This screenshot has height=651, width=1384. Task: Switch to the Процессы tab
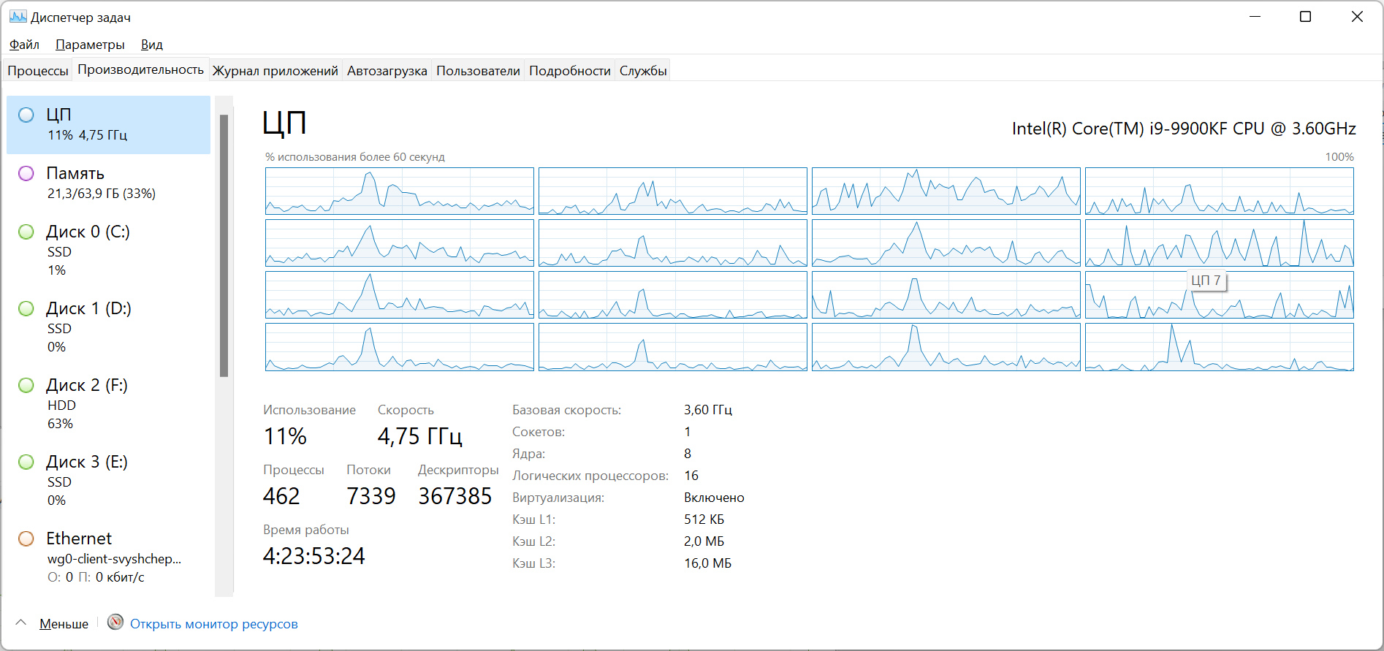point(38,70)
